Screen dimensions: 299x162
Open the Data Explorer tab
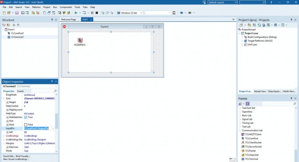coord(275,91)
